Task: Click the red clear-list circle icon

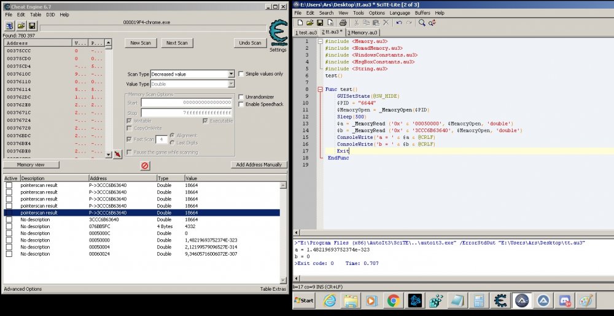Action: coord(145,165)
